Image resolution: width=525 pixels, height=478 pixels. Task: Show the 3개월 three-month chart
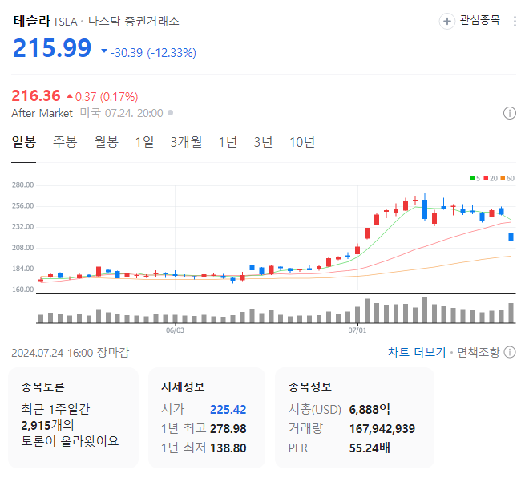[x=186, y=142]
